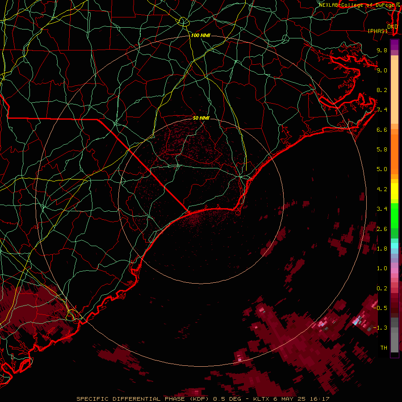Click the 9.8 value on the color scale
Screen dimensions: 402x402
point(382,50)
